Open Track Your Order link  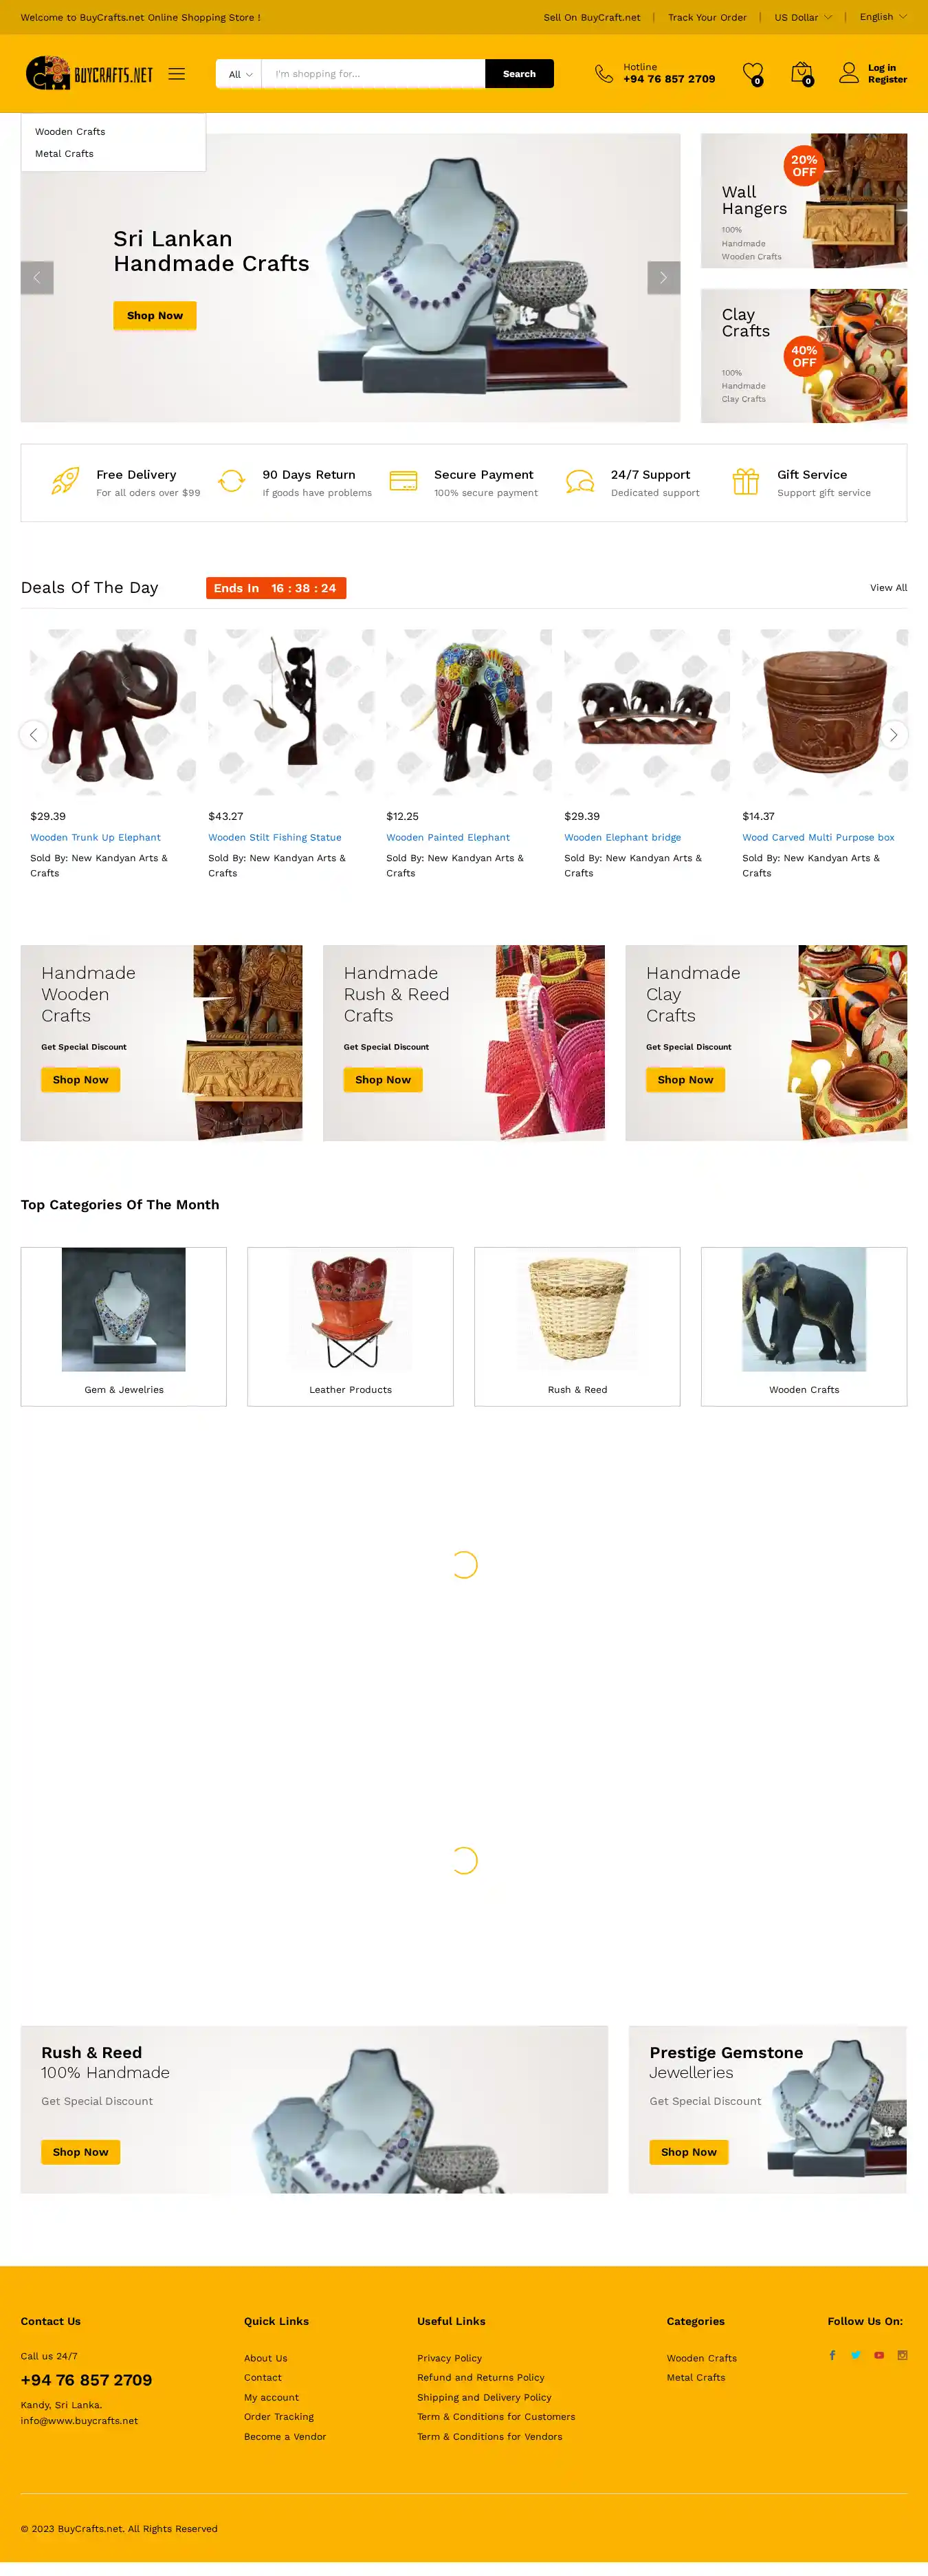707,17
